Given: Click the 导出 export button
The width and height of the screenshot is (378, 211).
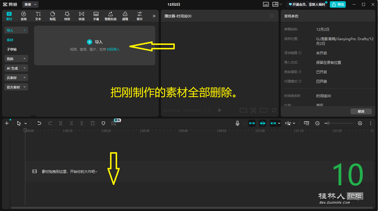Looking at the screenshot, I should click(x=338, y=4).
